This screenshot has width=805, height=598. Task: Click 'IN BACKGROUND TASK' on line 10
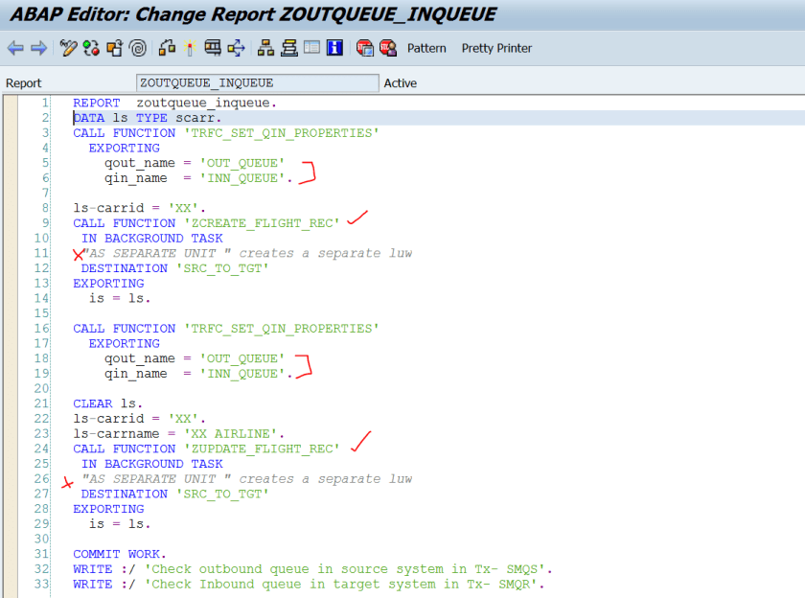click(x=152, y=239)
